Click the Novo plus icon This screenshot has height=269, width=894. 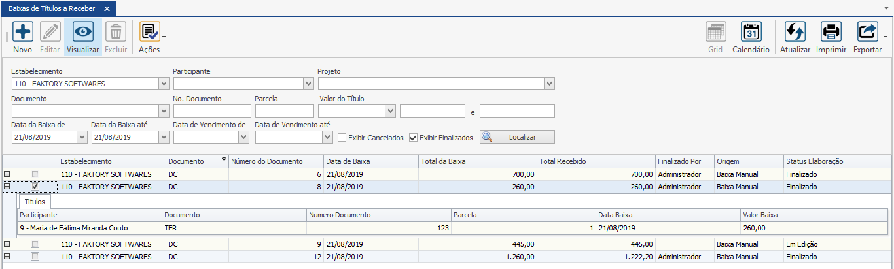pyautogui.click(x=22, y=32)
